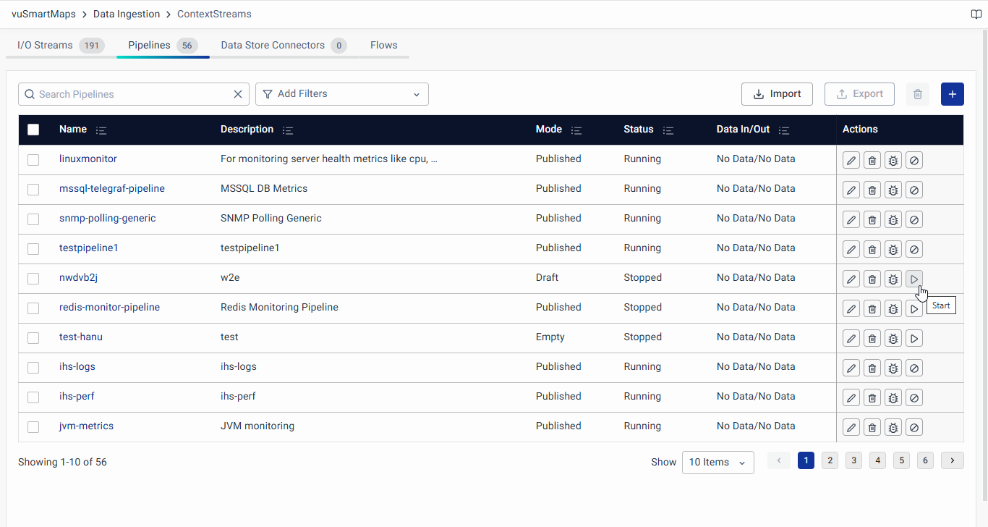Open the 10 Items page size dropdown
Image resolution: width=988 pixels, height=527 pixels.
(717, 463)
